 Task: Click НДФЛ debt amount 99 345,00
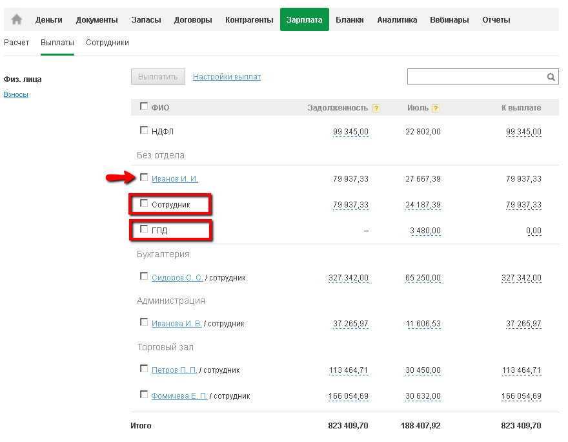tap(350, 132)
